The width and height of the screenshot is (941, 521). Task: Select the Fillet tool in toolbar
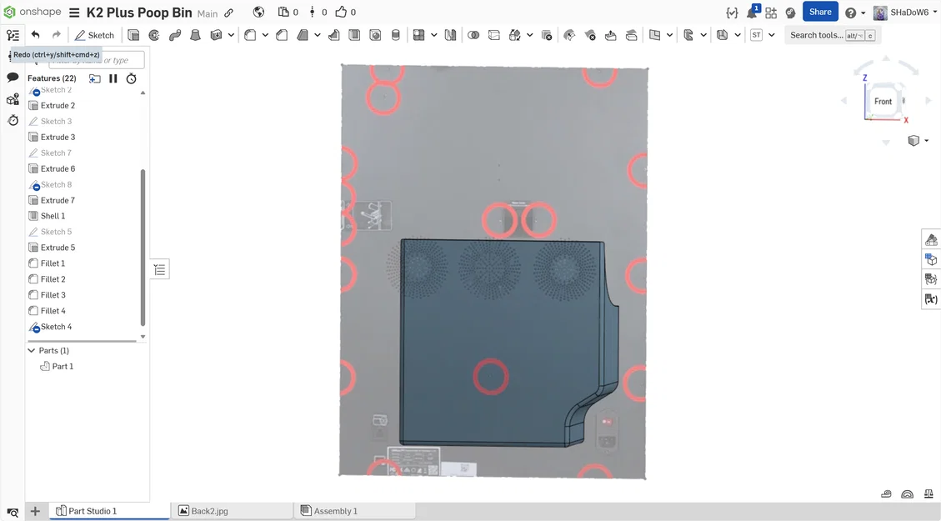(x=250, y=35)
